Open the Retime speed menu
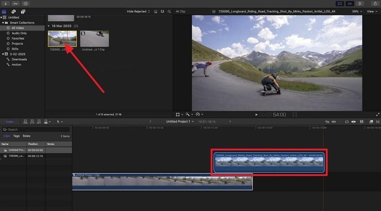381x211 pixels. pos(199,114)
